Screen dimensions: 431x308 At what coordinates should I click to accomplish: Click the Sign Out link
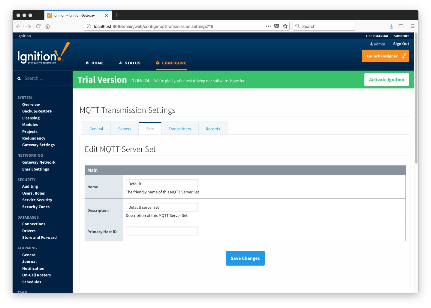coord(401,44)
